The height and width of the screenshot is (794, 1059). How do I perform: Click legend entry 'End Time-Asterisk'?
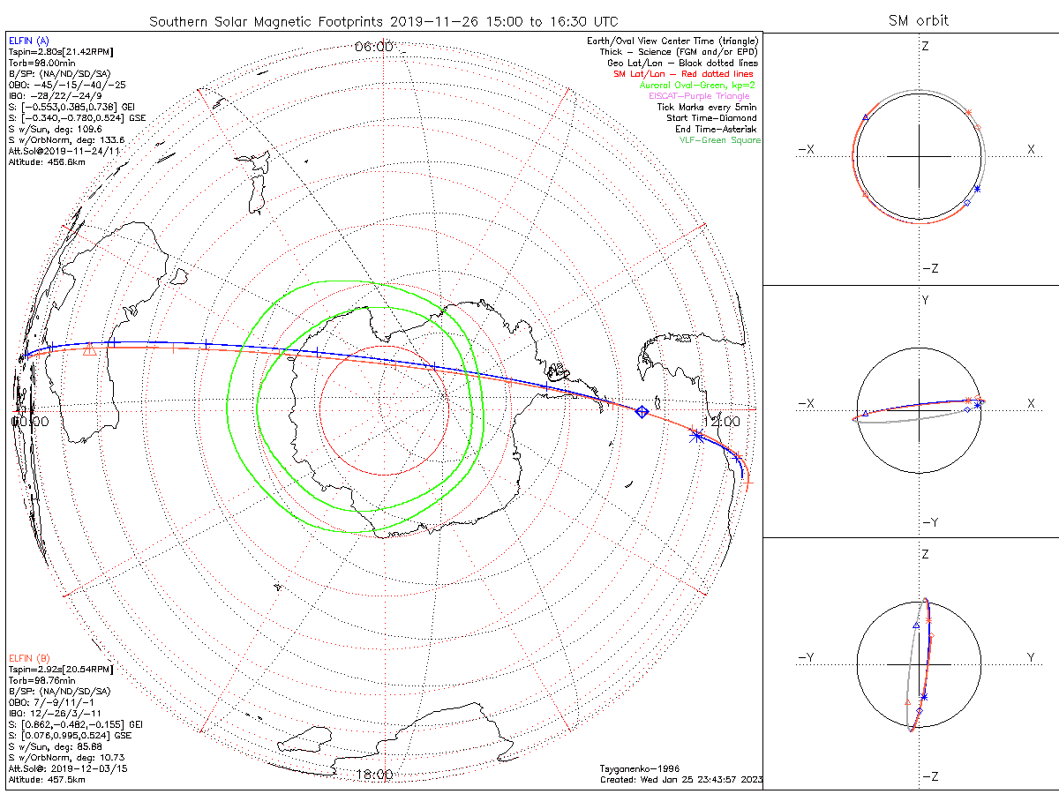pos(717,129)
